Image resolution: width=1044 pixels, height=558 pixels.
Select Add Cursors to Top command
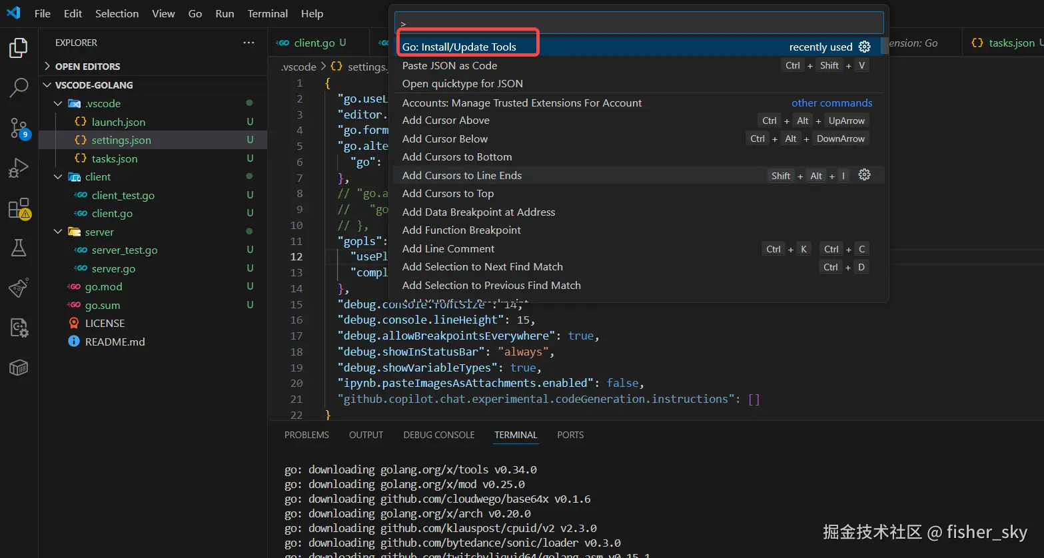pyautogui.click(x=638, y=194)
